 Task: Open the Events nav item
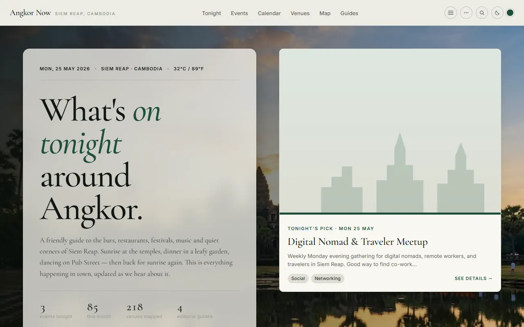[x=239, y=13]
